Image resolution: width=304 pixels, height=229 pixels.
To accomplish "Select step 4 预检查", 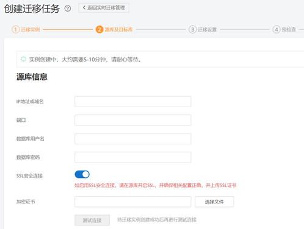I will (x=284, y=29).
